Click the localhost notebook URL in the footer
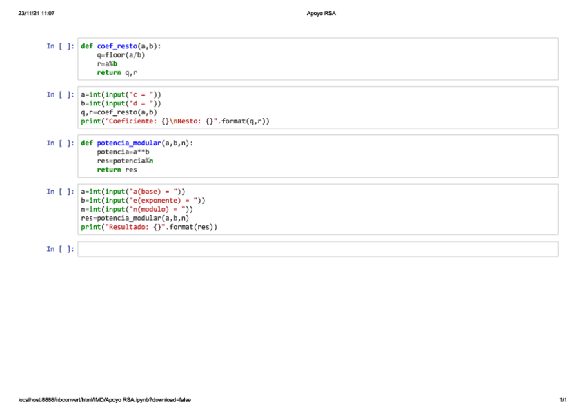This screenshot has height=413, width=585. (104, 400)
